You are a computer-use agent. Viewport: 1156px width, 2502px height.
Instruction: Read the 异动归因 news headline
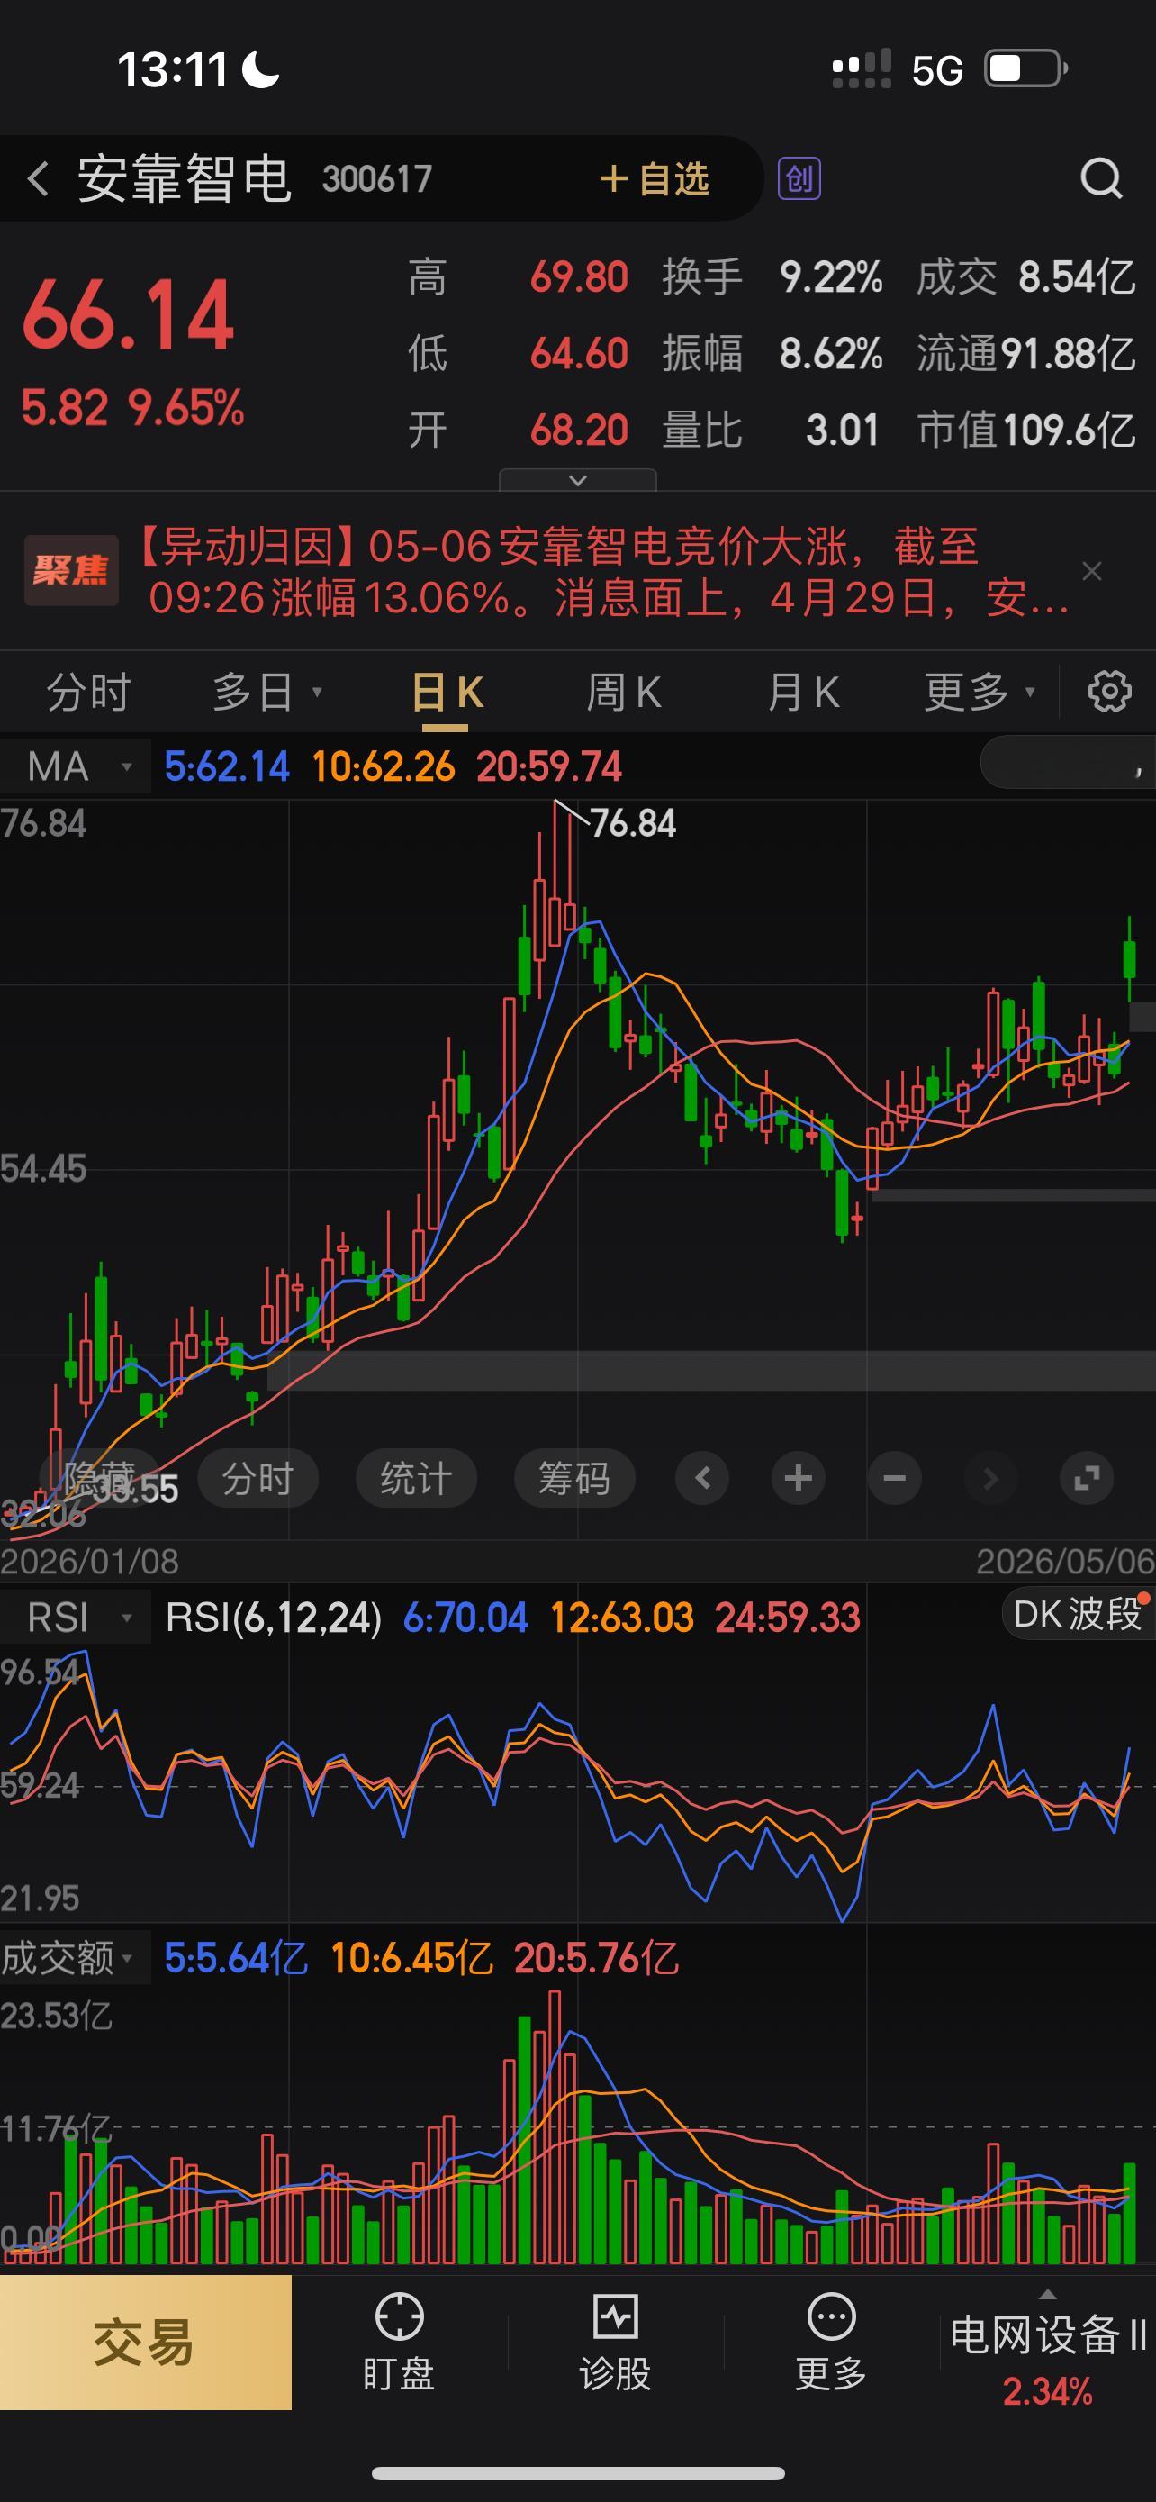[600, 571]
